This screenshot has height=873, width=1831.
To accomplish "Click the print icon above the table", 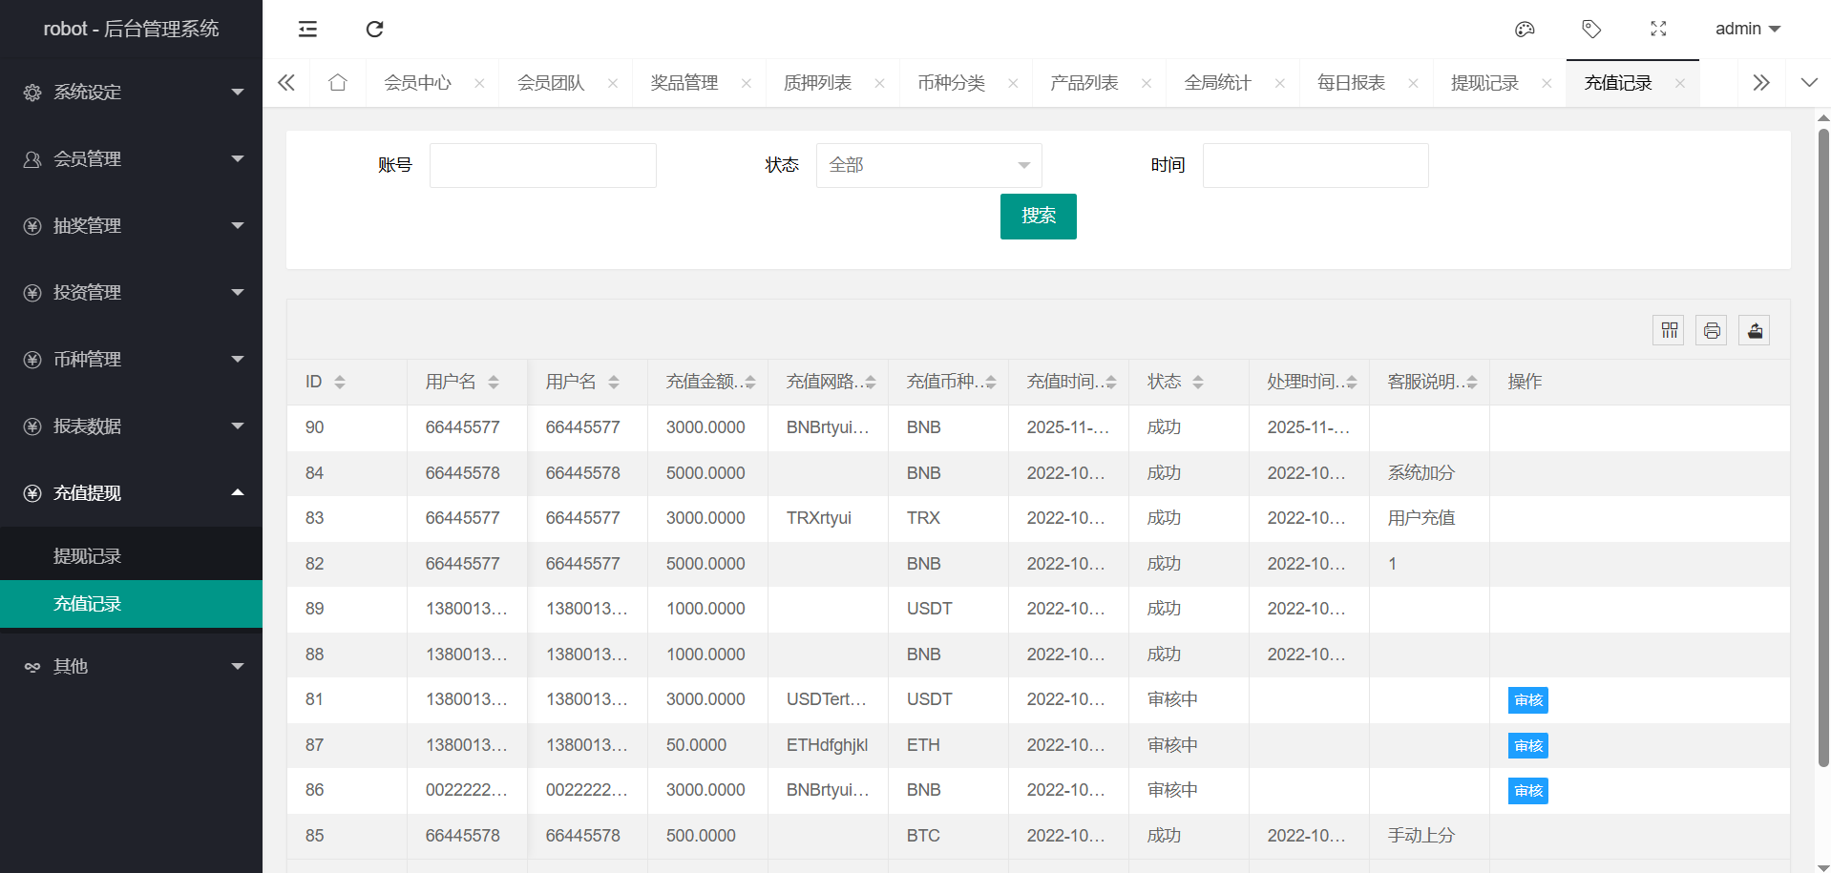I will tap(1712, 330).
